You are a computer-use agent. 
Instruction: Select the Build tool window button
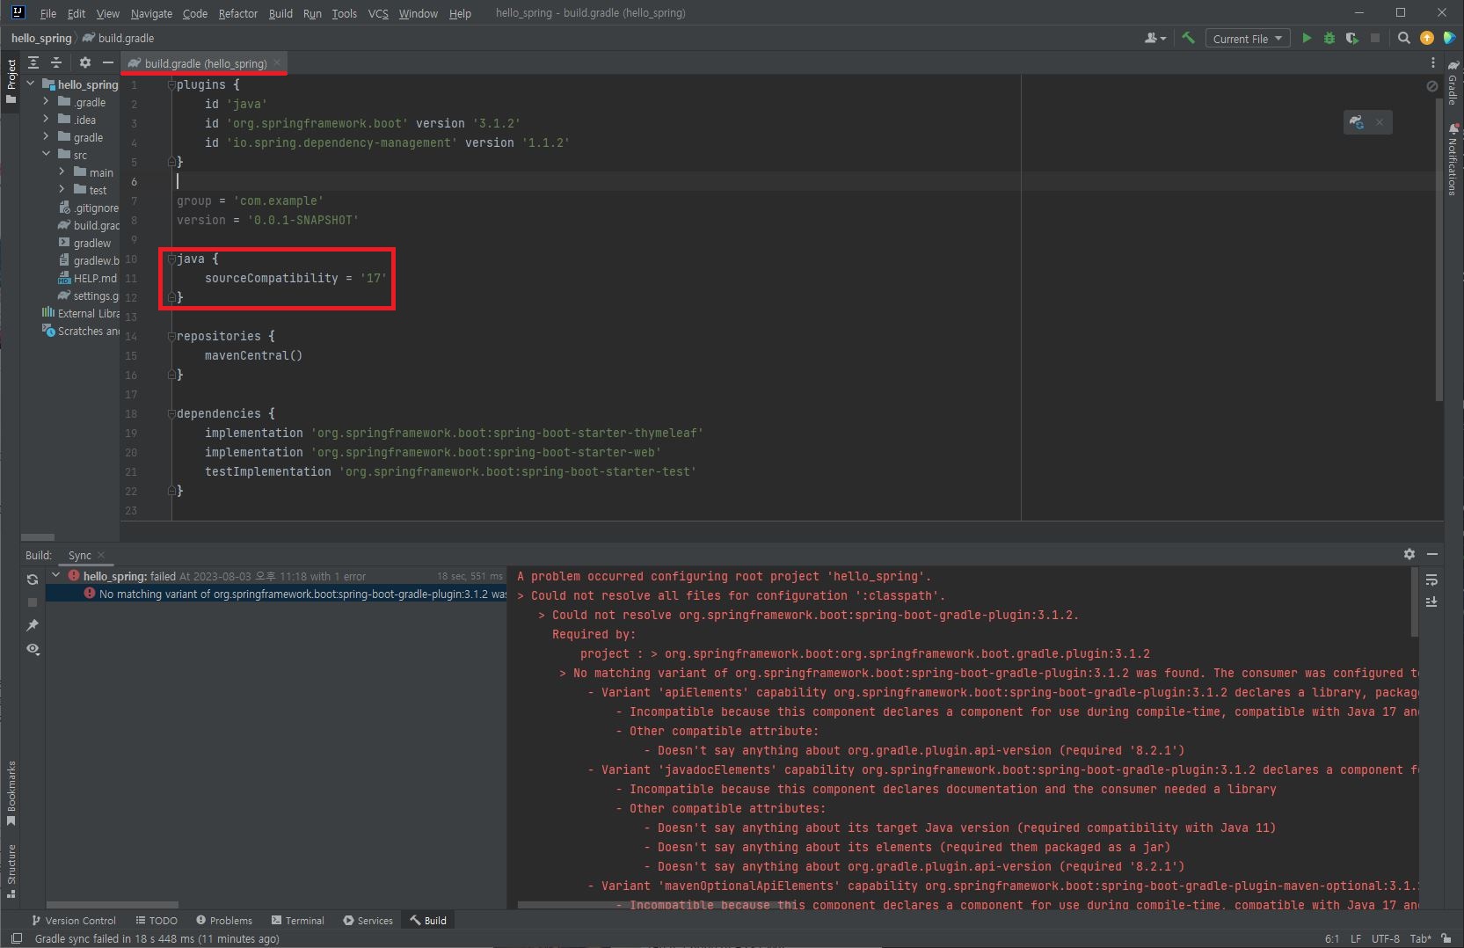coord(428,920)
